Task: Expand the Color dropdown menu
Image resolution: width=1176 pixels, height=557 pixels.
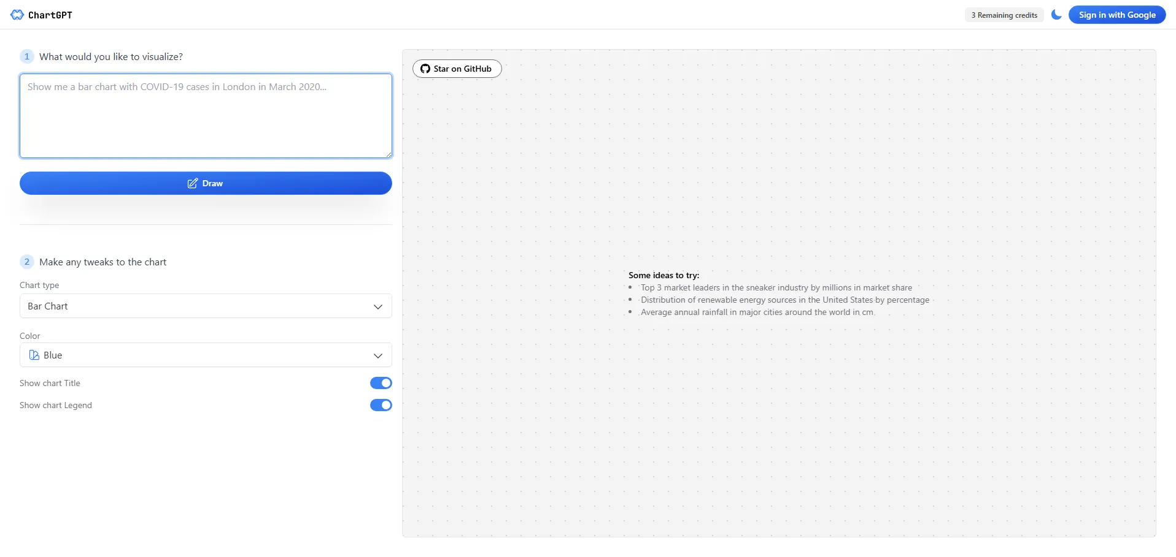Action: 206,355
